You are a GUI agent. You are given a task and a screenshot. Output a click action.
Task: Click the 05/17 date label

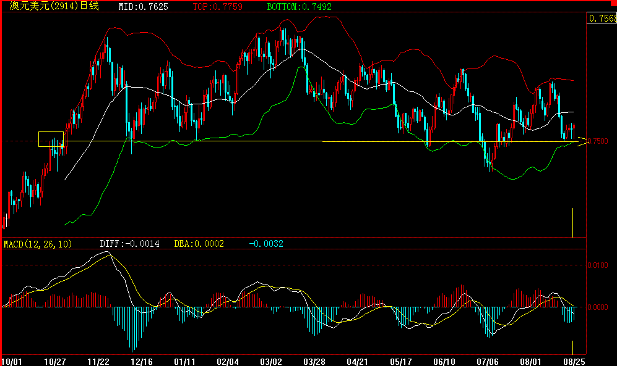pos(400,361)
